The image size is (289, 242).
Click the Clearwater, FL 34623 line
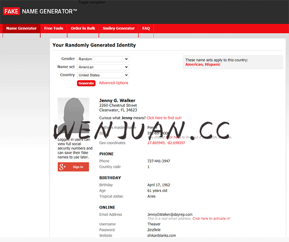click(118, 110)
